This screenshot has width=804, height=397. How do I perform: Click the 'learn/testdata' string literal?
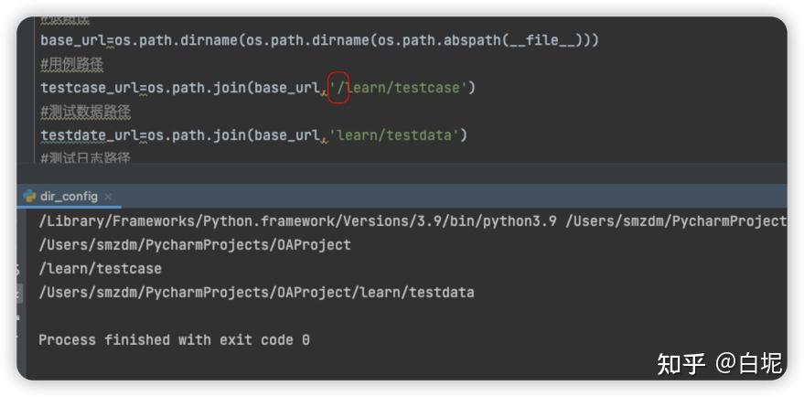point(398,135)
